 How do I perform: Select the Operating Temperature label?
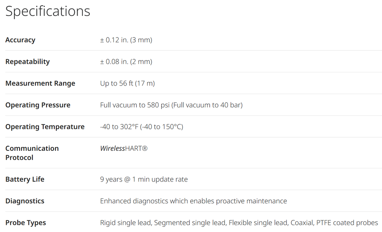(x=45, y=127)
